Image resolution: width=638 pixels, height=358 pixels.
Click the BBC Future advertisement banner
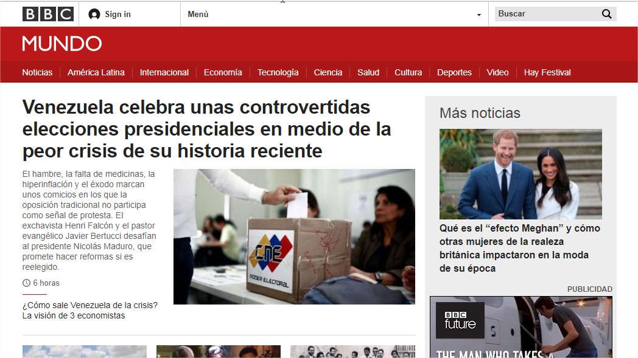pyautogui.click(x=521, y=327)
